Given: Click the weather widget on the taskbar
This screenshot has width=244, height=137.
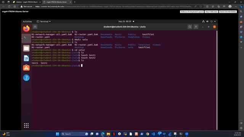Looking at the screenshot, I should click(x=6, y=134).
